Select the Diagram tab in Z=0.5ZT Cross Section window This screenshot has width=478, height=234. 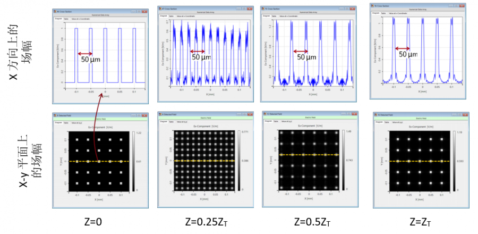point(266,16)
